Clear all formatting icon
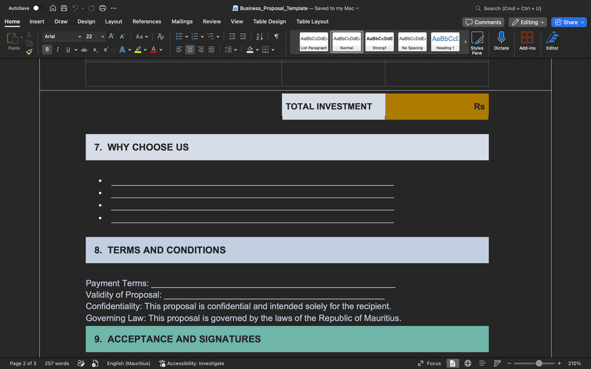The height and width of the screenshot is (369, 591). (x=160, y=36)
